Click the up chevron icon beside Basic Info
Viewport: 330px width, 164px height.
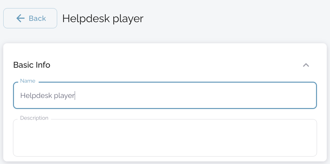click(x=306, y=65)
